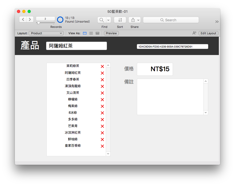Go to the next record
Viewport: 235px width, 186px height.
click(x=30, y=19)
